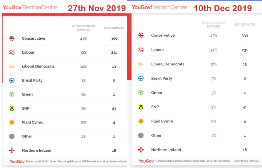The height and width of the screenshot is (168, 262).
Task: Click the Brexit Party icon in December panel
Action: (141, 78)
